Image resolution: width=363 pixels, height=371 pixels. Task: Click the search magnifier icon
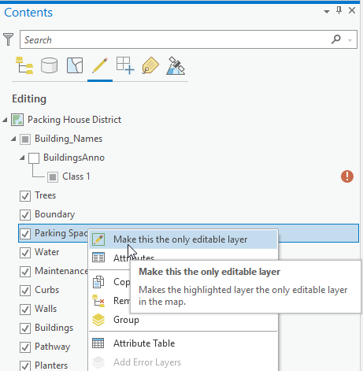[x=335, y=39]
